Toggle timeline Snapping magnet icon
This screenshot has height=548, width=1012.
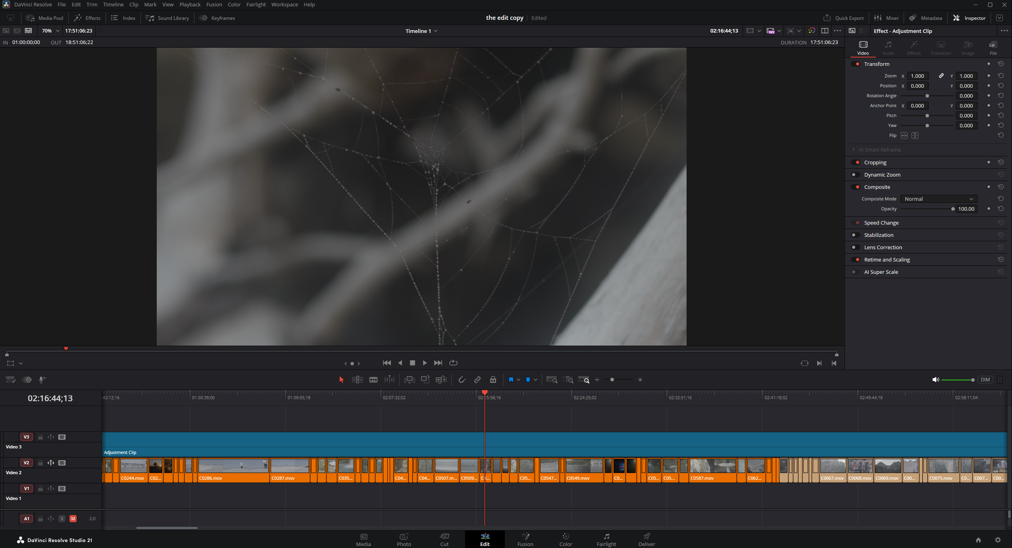click(462, 380)
